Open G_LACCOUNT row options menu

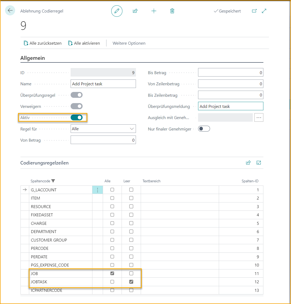[x=97, y=190]
